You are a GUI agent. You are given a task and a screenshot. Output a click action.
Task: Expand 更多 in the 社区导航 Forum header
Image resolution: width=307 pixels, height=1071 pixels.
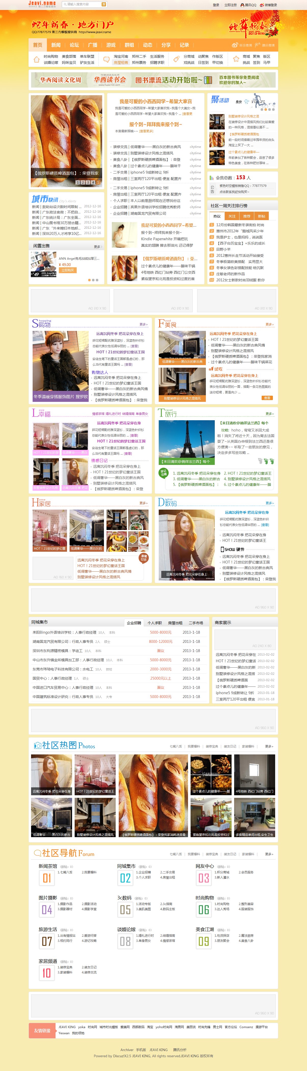coord(269,854)
